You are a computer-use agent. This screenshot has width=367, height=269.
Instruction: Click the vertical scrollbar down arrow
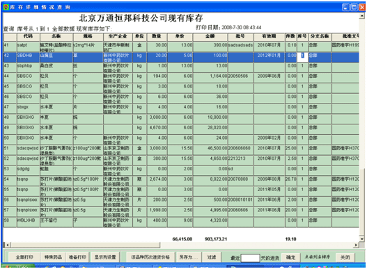tap(362, 239)
